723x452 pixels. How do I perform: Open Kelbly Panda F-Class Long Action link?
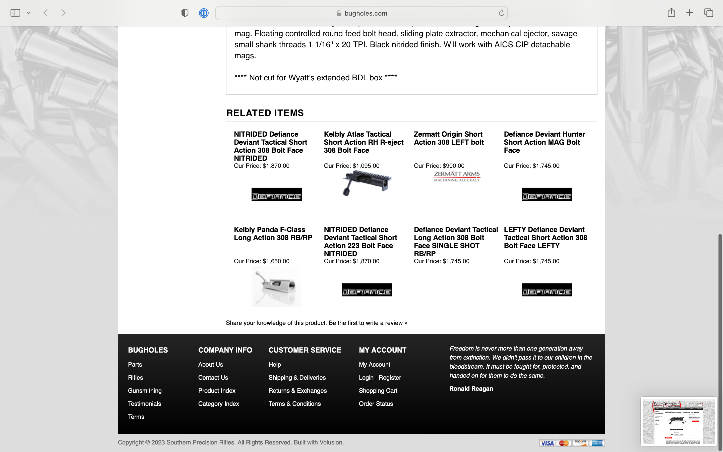click(x=273, y=234)
